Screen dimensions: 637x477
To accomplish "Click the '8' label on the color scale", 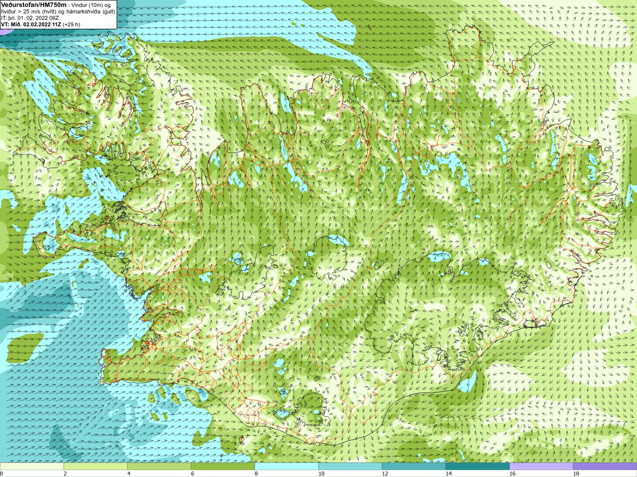I will tap(256, 474).
